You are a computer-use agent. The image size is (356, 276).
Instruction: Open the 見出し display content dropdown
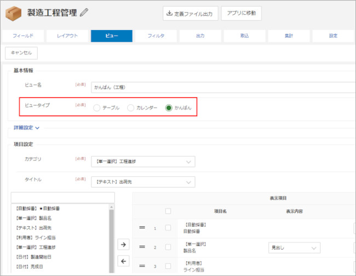294,248
